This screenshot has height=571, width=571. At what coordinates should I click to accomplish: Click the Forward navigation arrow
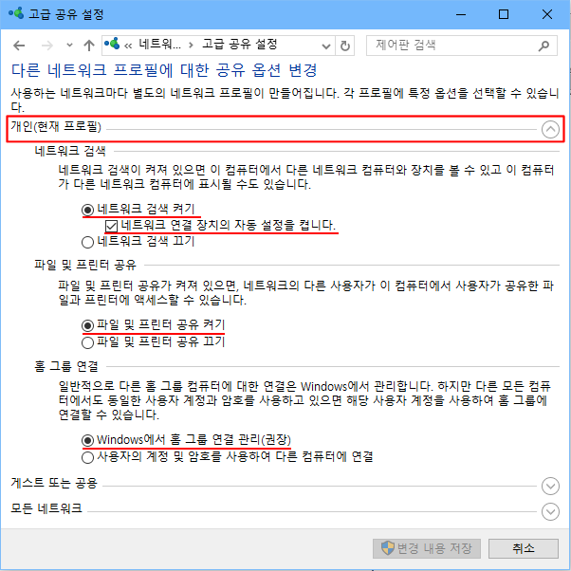coord(45,45)
